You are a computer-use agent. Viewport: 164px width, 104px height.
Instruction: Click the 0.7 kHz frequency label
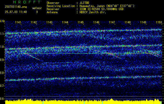[x=2, y=86]
